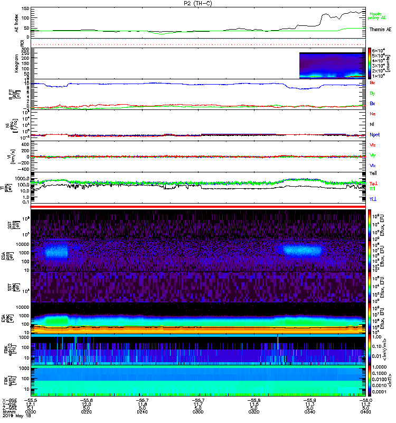Click the FBK scm [Hz] axis label
The image size is (396, 423).
click(x=10, y=380)
